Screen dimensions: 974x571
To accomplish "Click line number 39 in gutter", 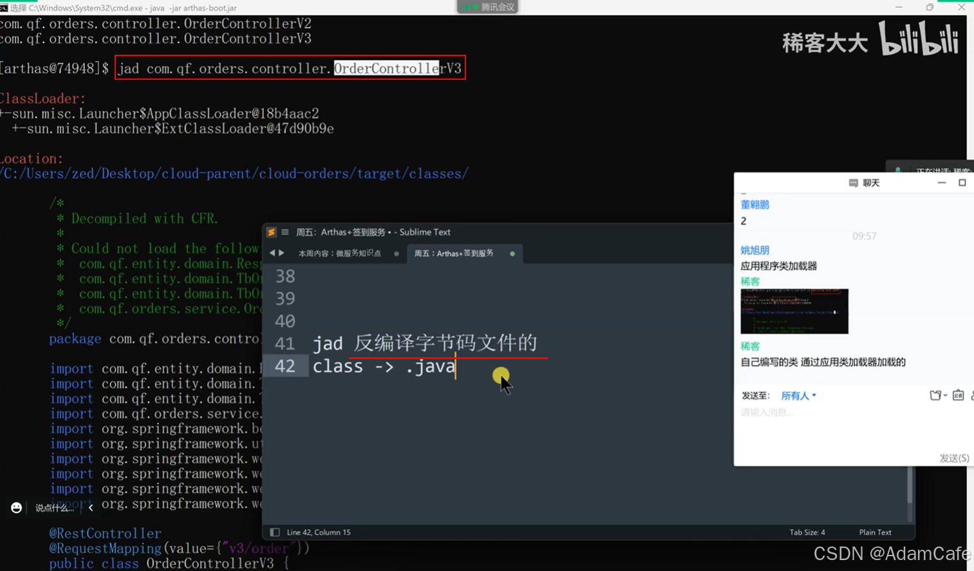I will (x=285, y=299).
